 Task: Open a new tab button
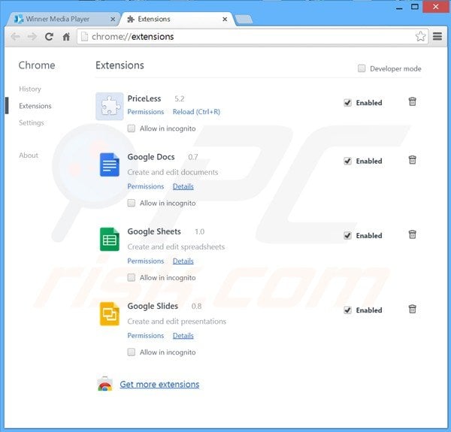(x=244, y=20)
